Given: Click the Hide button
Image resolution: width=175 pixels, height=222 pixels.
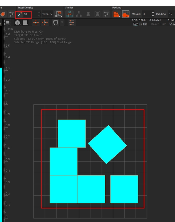Looking at the screenshot, I should tap(163, 24).
